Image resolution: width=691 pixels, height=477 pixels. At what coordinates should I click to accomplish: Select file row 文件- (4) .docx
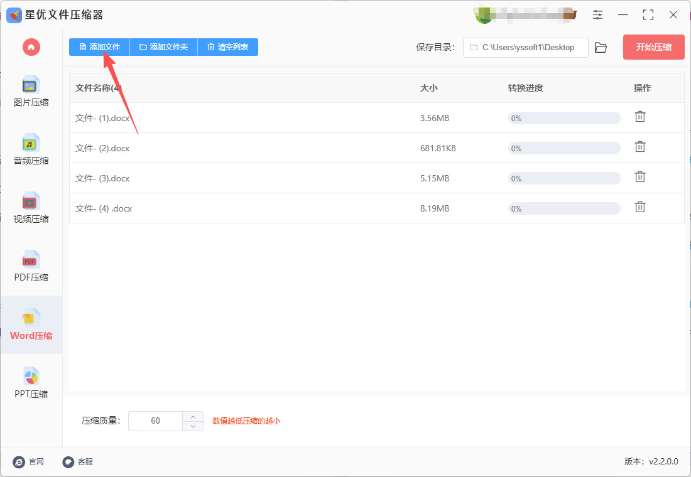377,208
